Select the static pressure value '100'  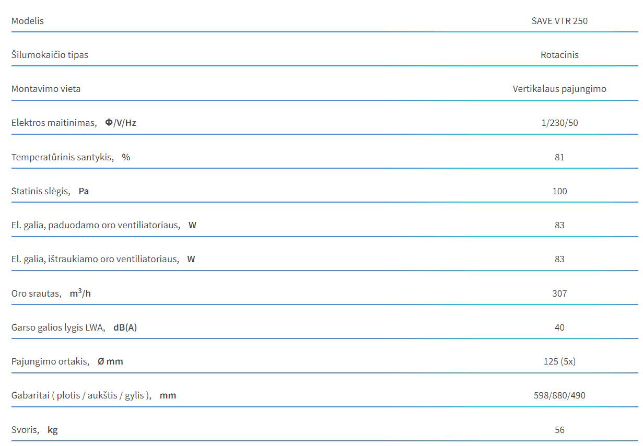pos(559,191)
